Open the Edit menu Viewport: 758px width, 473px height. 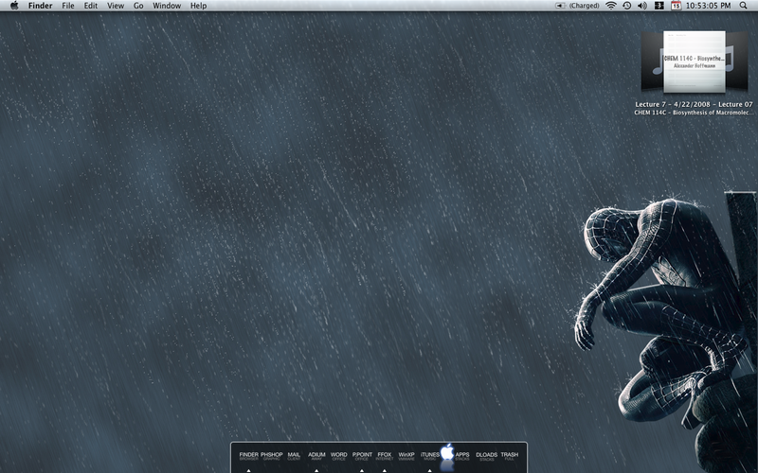[90, 6]
